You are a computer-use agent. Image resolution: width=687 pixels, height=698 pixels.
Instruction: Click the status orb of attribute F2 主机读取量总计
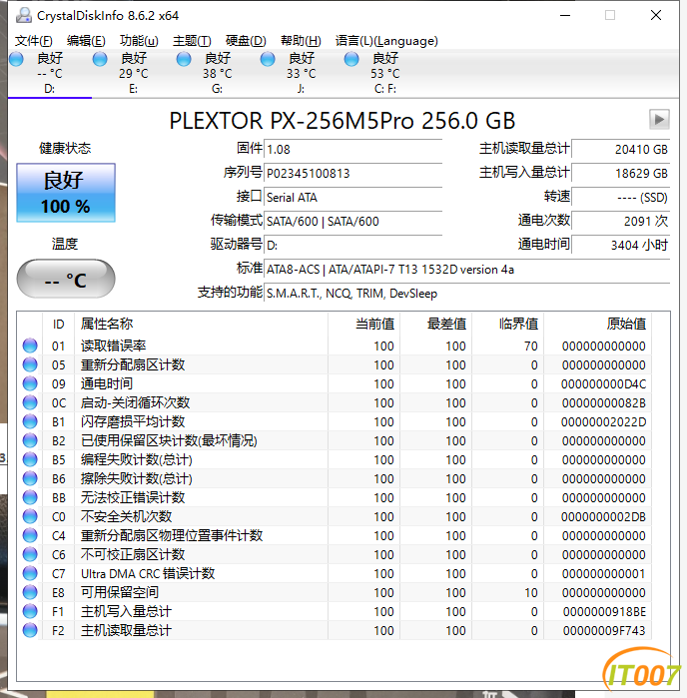point(30,630)
